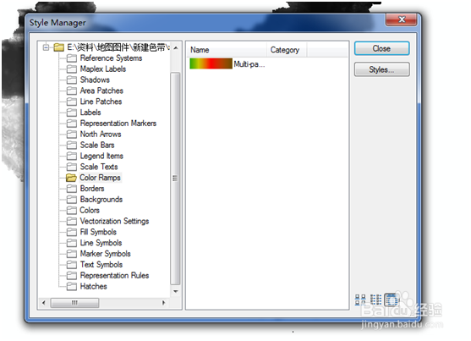The height and width of the screenshot is (341, 471).
Task: Select the Fill Symbols tree item
Action: click(98, 232)
